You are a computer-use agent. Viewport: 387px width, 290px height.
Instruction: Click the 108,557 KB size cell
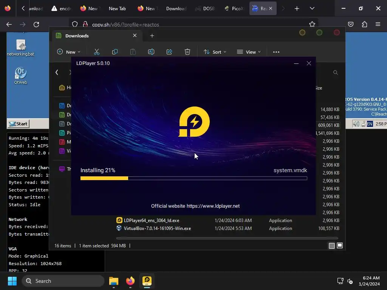[x=329, y=228]
